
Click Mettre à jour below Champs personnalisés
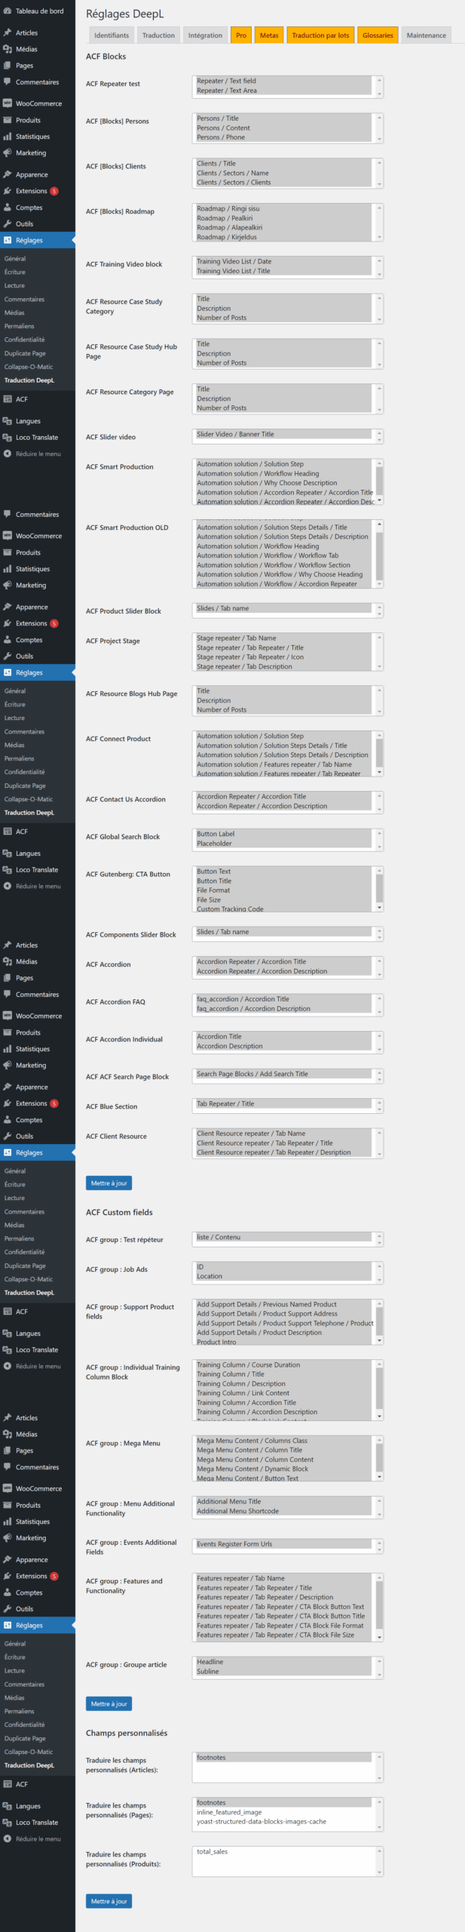[109, 1900]
